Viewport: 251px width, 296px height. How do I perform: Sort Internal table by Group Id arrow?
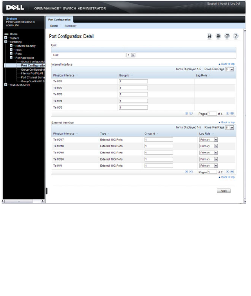pyautogui.click(x=132, y=75)
